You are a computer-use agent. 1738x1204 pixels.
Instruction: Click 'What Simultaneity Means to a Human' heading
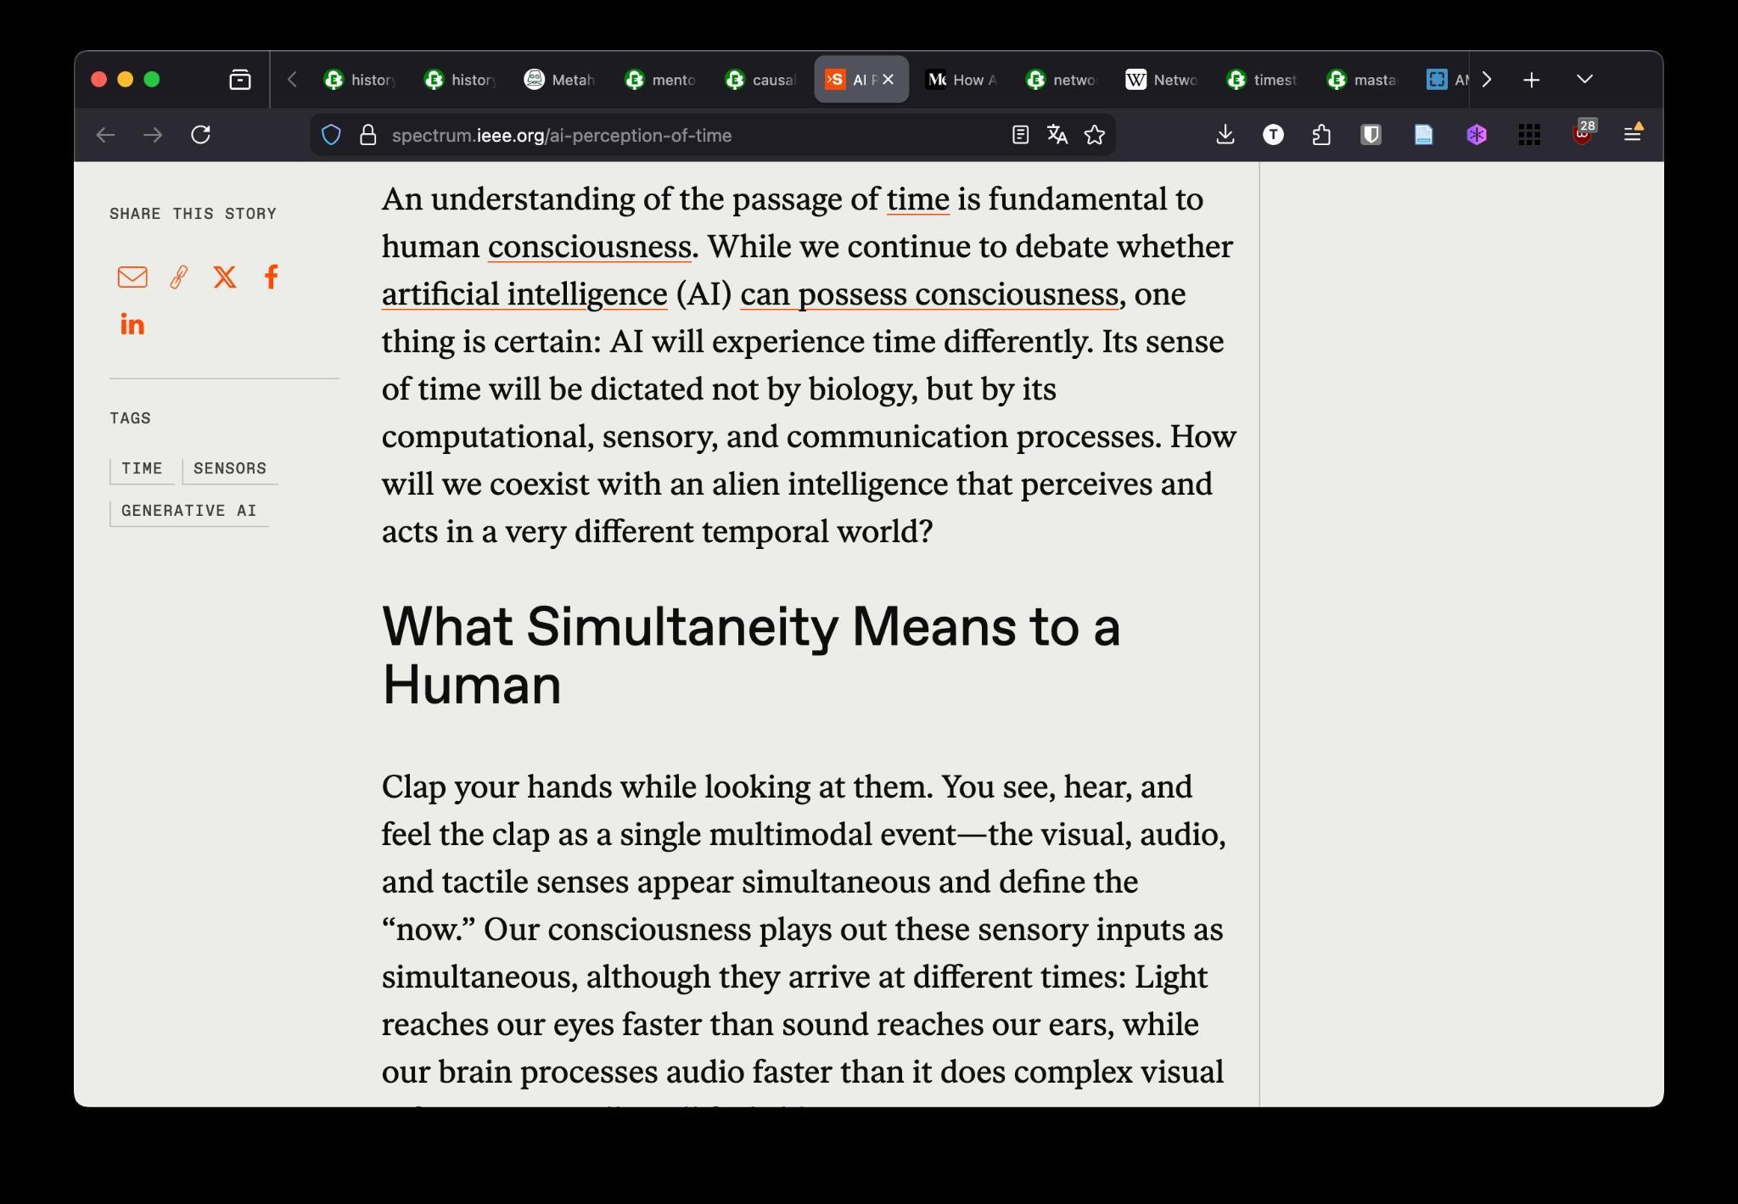click(751, 655)
